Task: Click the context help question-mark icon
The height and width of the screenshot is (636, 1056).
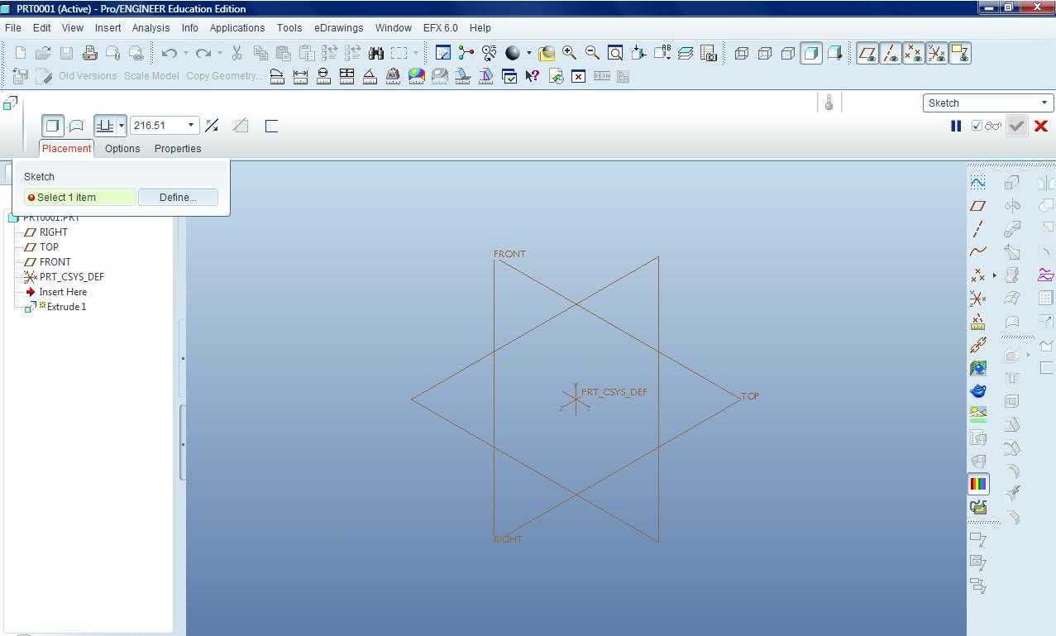Action: point(533,76)
